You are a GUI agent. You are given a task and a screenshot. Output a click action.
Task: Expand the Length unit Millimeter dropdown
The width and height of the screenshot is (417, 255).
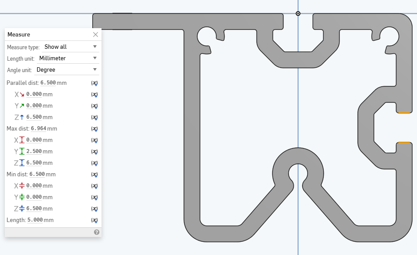[68, 58]
